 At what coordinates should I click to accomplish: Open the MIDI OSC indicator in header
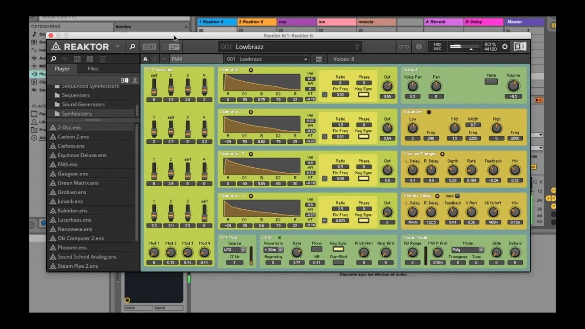click(437, 47)
